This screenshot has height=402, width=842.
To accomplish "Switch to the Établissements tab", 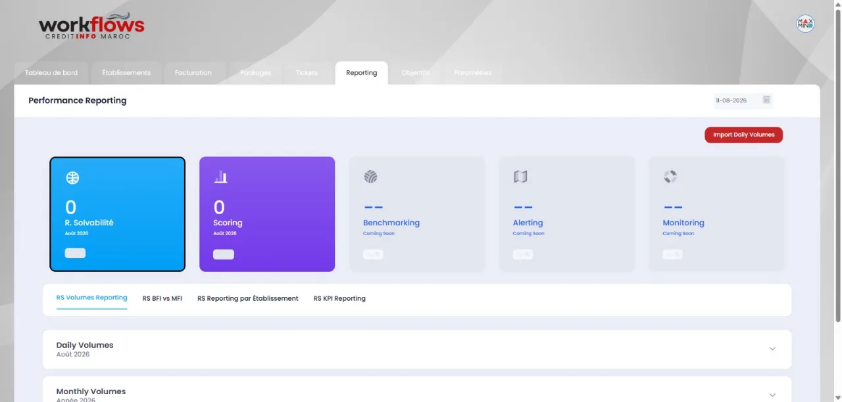I will pos(126,73).
